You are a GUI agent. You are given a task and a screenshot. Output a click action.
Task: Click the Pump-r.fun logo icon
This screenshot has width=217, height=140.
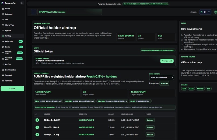2,3
